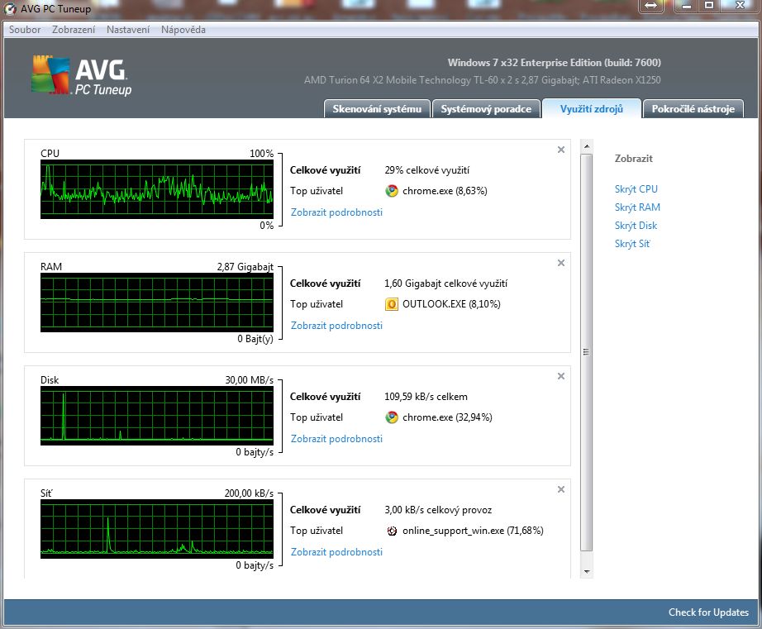Click the text "chrome.exe (32,94%)"
This screenshot has width=762, height=629.
point(447,417)
